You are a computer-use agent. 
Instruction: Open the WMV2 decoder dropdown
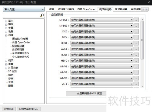102,72
